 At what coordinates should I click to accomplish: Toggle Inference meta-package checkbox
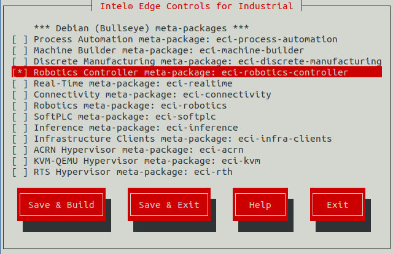[x=20, y=128]
